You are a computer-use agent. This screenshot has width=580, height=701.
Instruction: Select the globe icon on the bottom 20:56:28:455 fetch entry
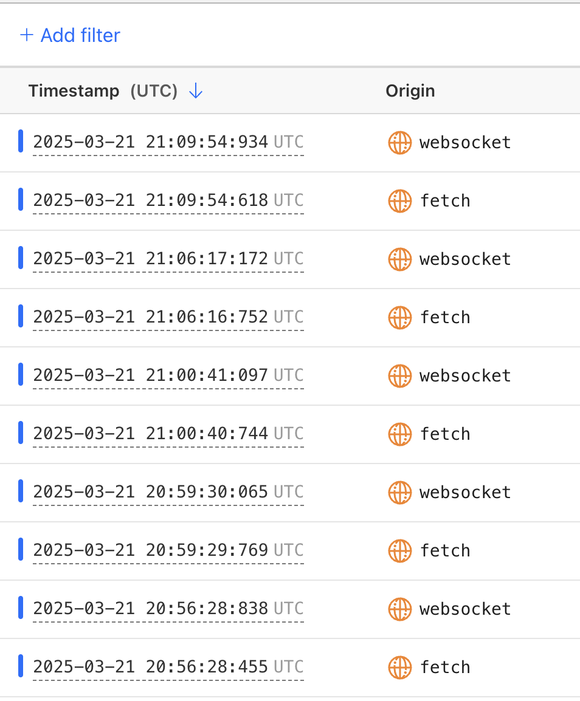[x=399, y=667]
